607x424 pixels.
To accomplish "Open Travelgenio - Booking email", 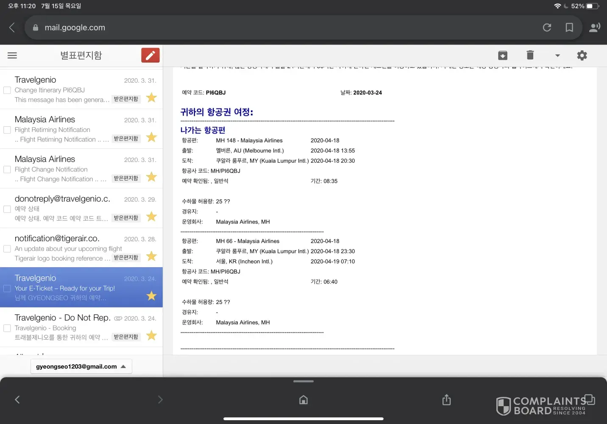I will point(64,327).
